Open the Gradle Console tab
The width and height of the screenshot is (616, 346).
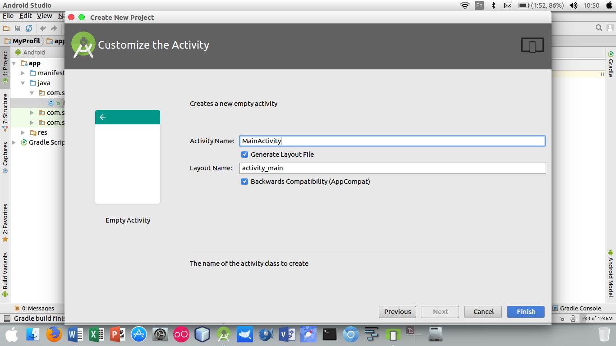(x=577, y=309)
